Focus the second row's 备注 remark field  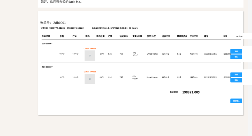[x=210, y=77]
